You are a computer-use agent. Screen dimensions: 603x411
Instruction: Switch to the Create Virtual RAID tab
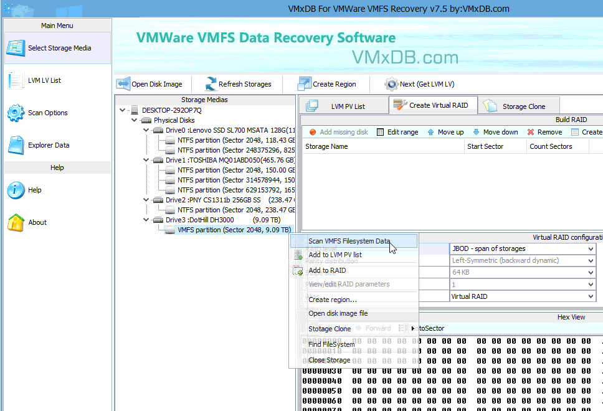click(434, 105)
